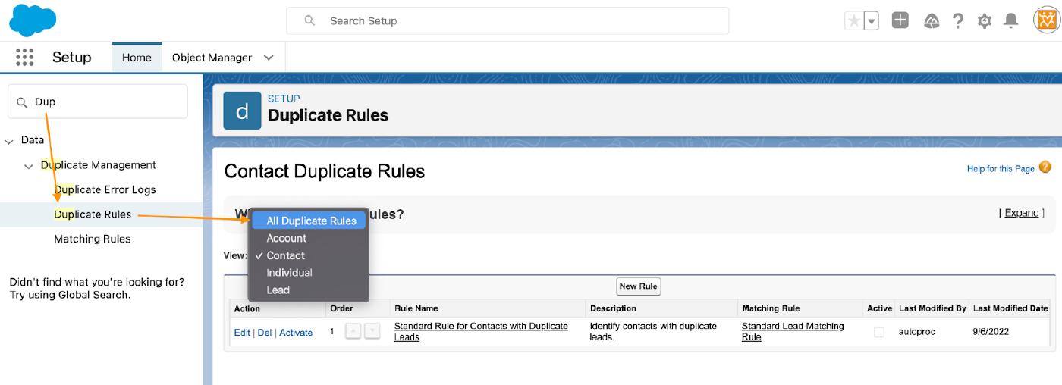The image size is (1062, 385).
Task: Switch to the Home tab
Action: pyautogui.click(x=137, y=58)
